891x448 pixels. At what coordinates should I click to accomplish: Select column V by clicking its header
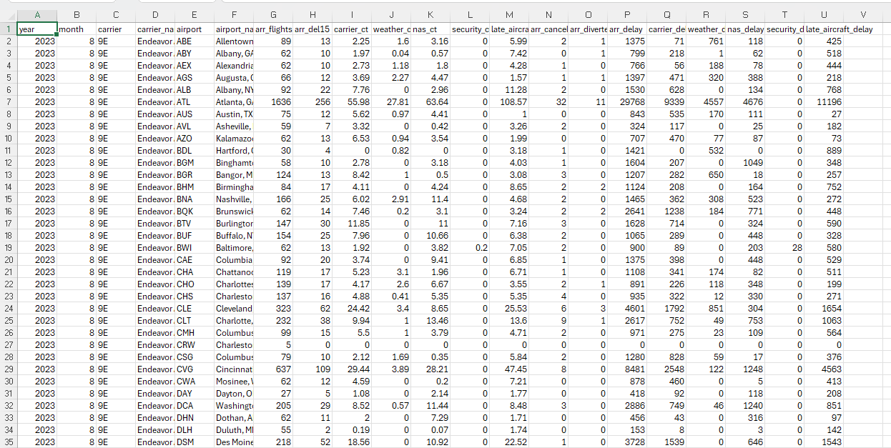click(x=862, y=14)
